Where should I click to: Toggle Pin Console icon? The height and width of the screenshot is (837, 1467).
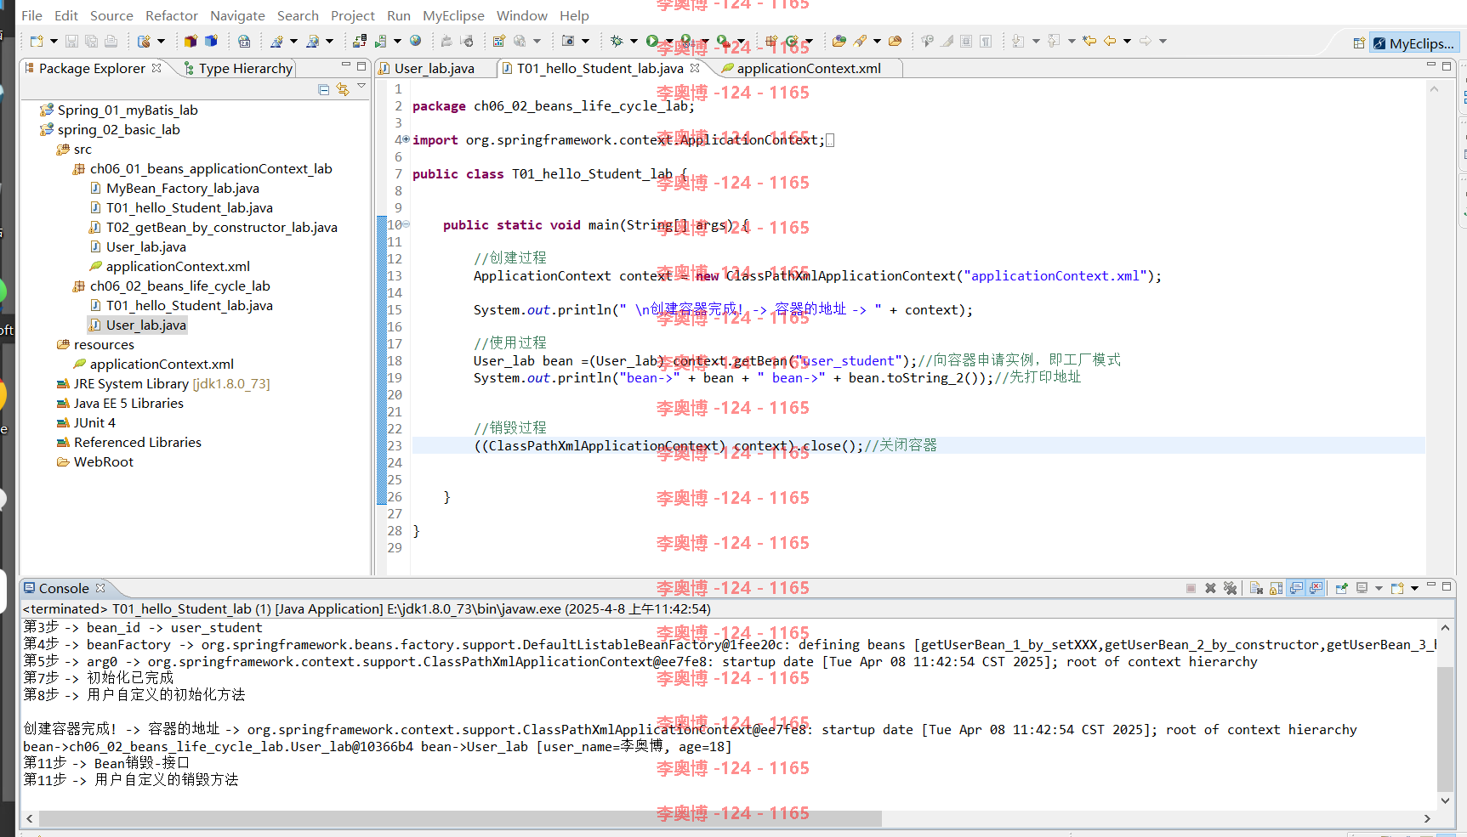(x=1341, y=588)
